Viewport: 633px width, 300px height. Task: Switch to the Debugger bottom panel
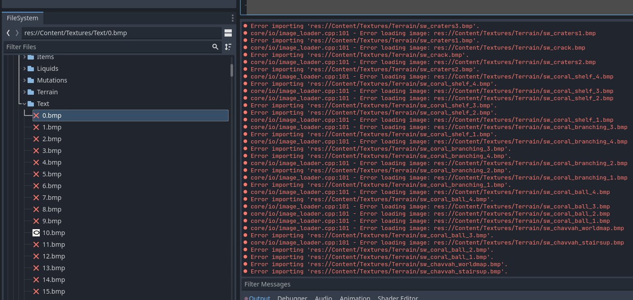coord(292,298)
